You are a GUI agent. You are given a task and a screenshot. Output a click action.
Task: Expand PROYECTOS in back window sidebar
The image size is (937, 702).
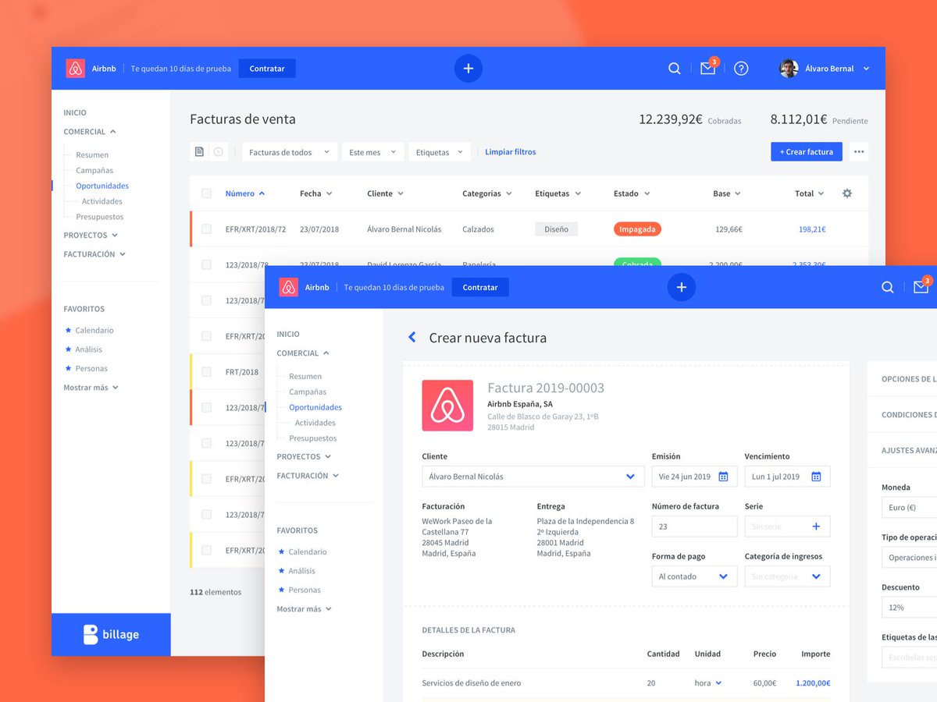click(91, 235)
